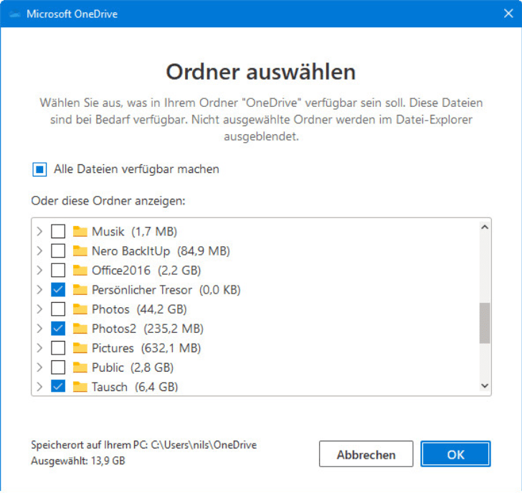Expand the Tausch folder chevron
The width and height of the screenshot is (522, 493).
39,386
